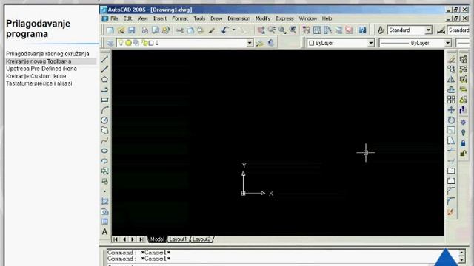This screenshot has height=266, width=474.
Task: Click the Pan Realtime icon
Action: click(x=261, y=30)
